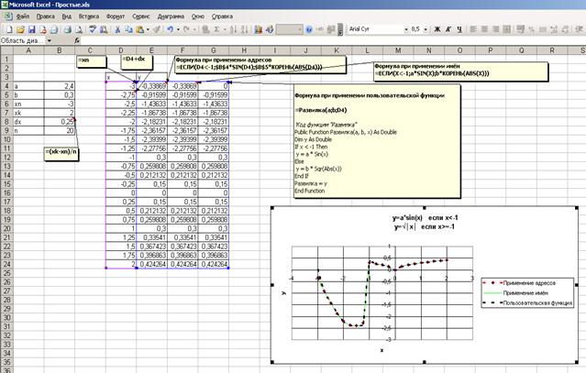Click the insert function fx button
The width and height of the screenshot is (586, 373).
click(x=77, y=41)
